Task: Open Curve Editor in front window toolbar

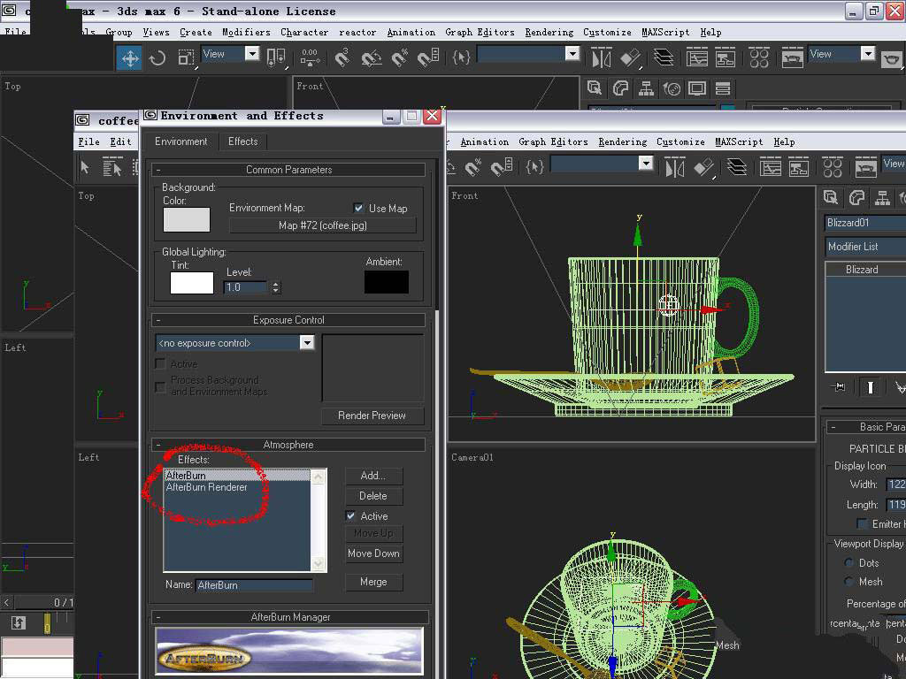Action: coord(771,167)
